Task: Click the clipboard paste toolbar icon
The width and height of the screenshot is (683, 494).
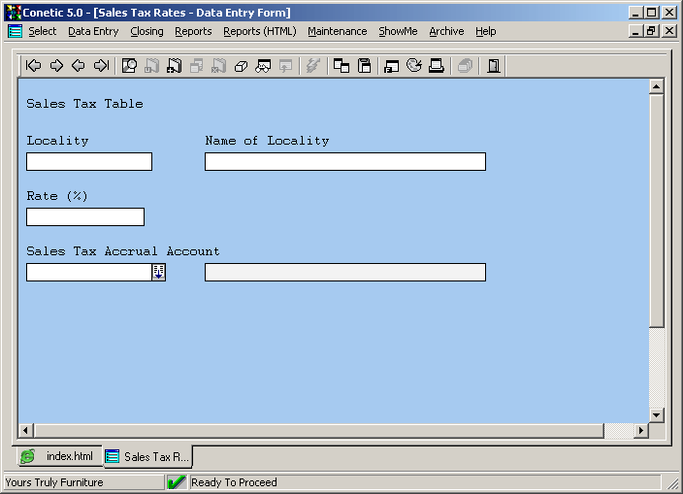Action: pyautogui.click(x=365, y=66)
